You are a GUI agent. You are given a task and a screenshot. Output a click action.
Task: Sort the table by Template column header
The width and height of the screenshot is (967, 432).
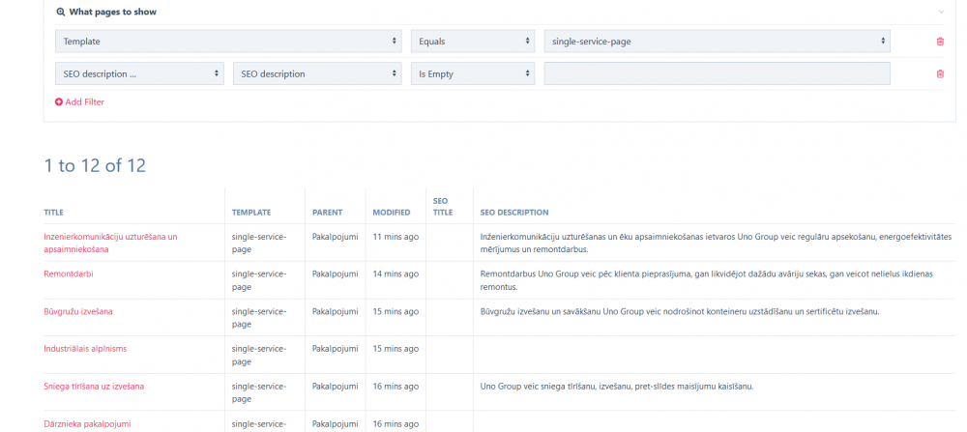[251, 213]
